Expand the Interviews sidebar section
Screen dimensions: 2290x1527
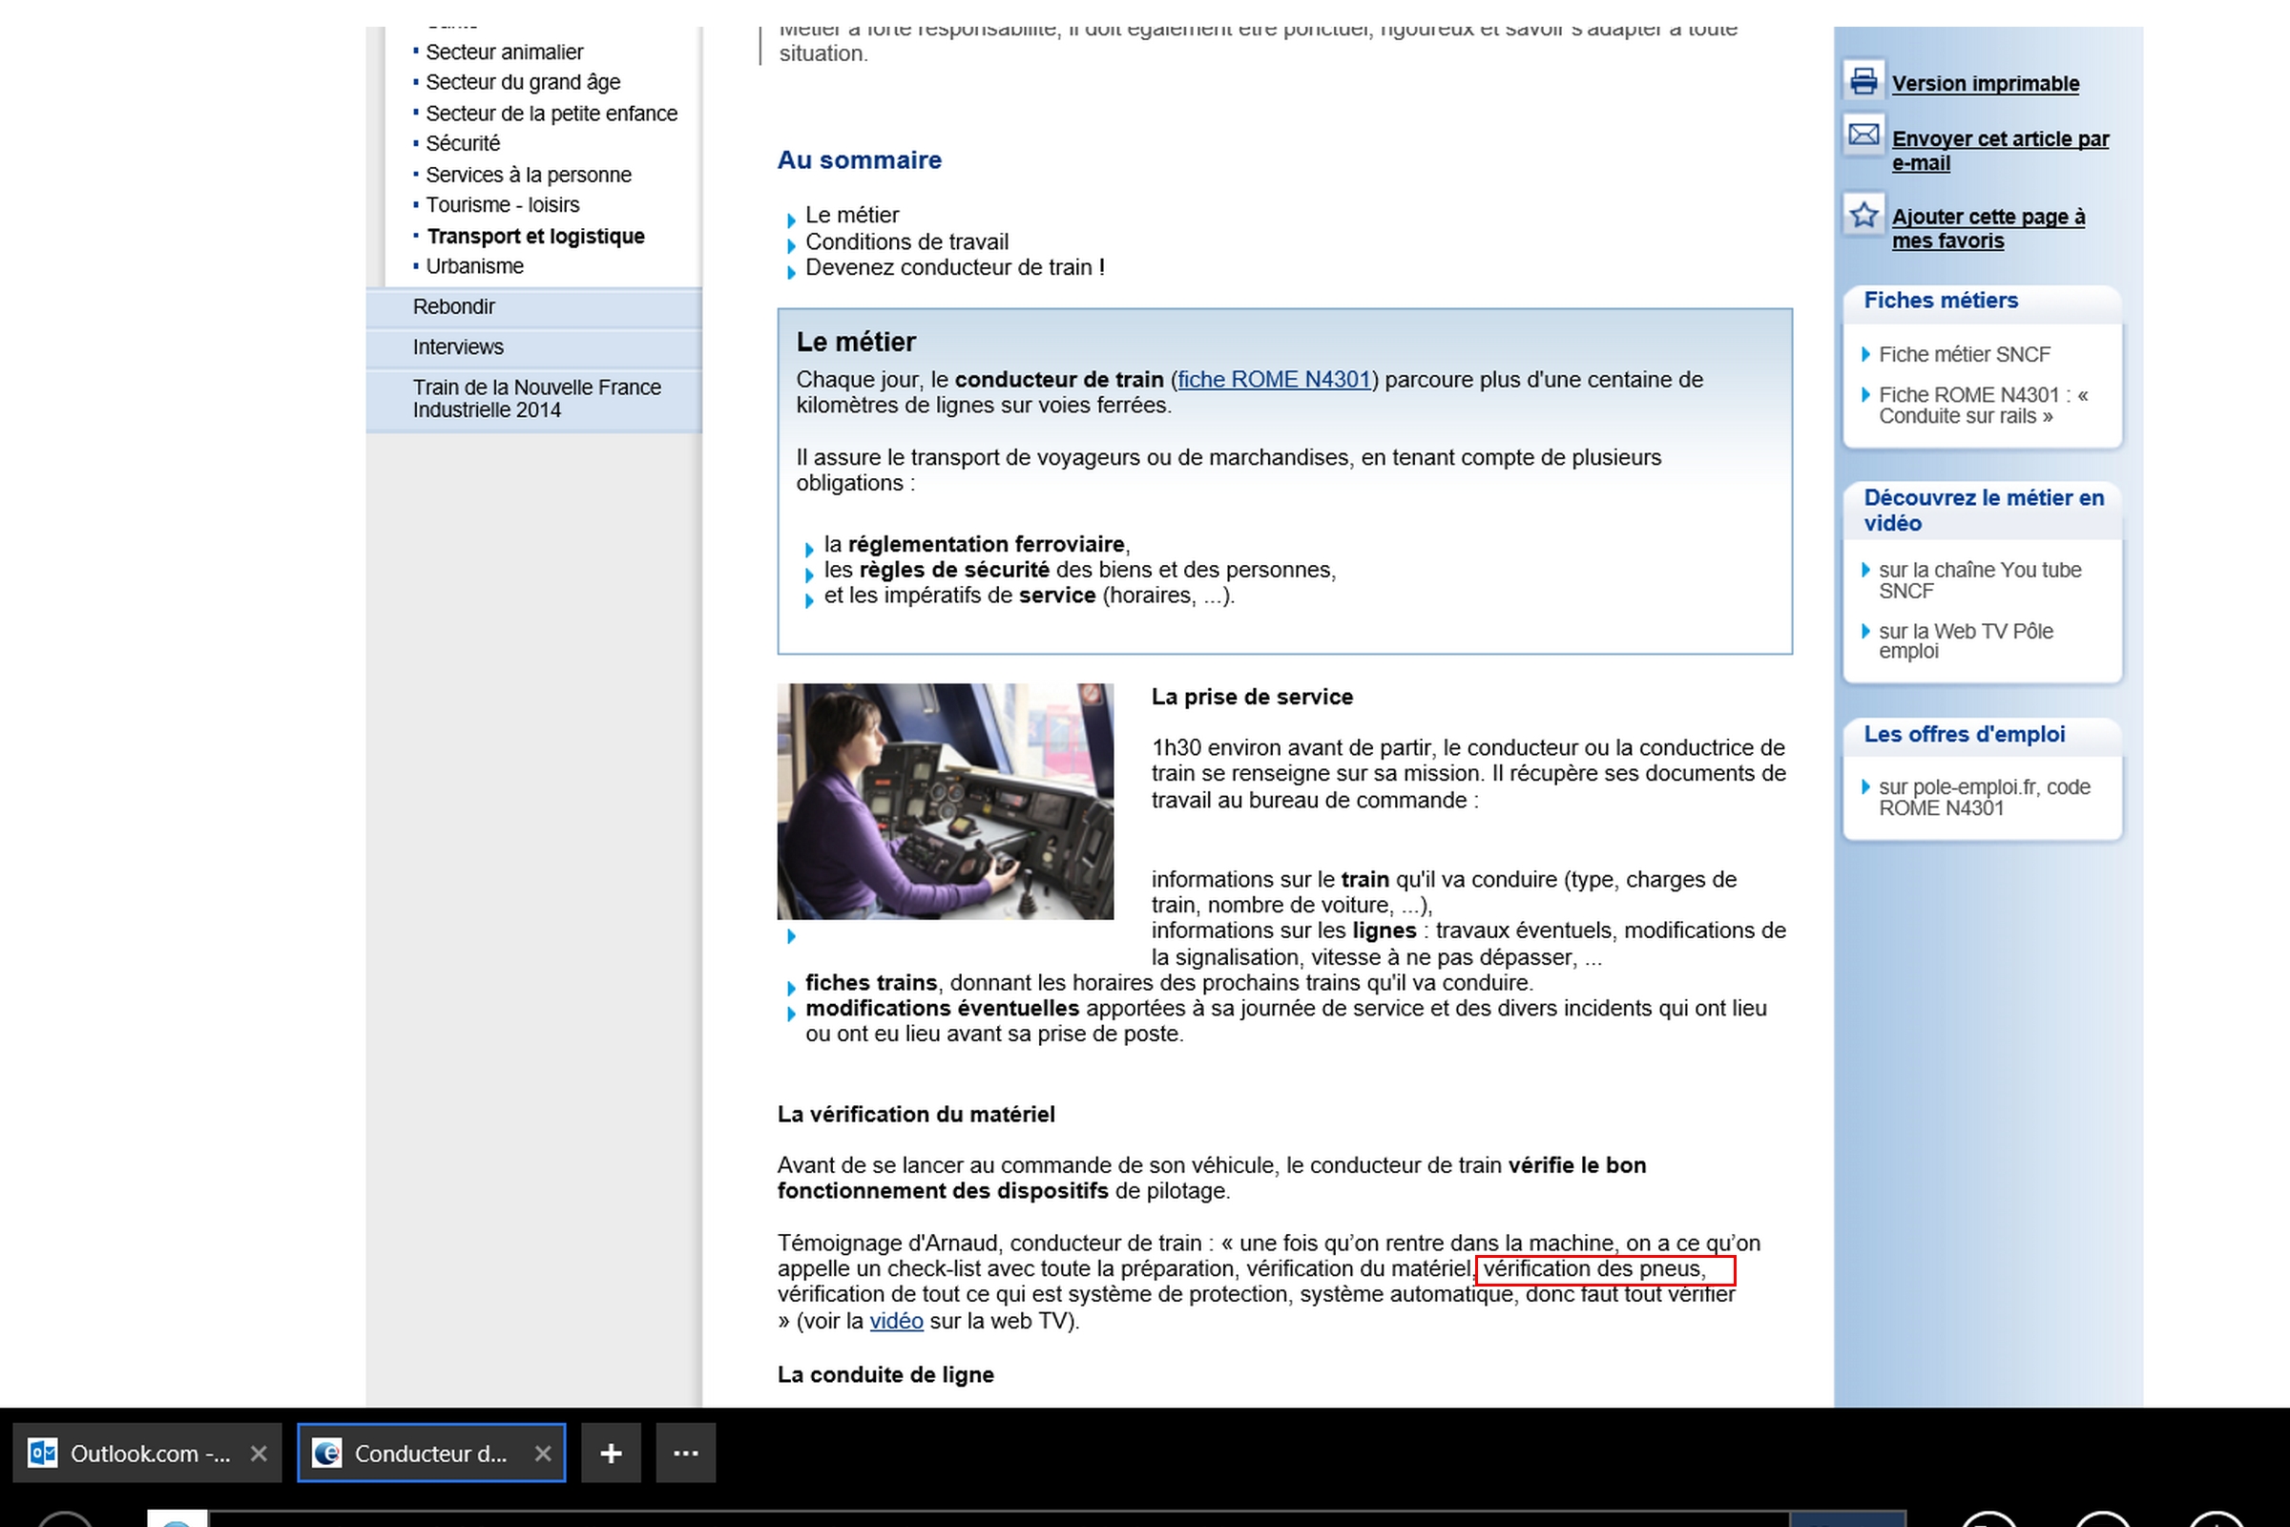(x=458, y=346)
